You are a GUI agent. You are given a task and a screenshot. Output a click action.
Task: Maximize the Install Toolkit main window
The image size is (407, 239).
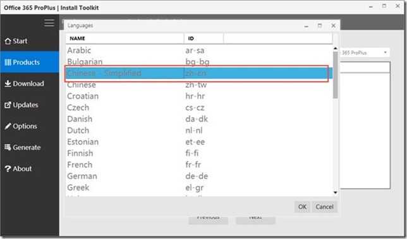point(384,6)
